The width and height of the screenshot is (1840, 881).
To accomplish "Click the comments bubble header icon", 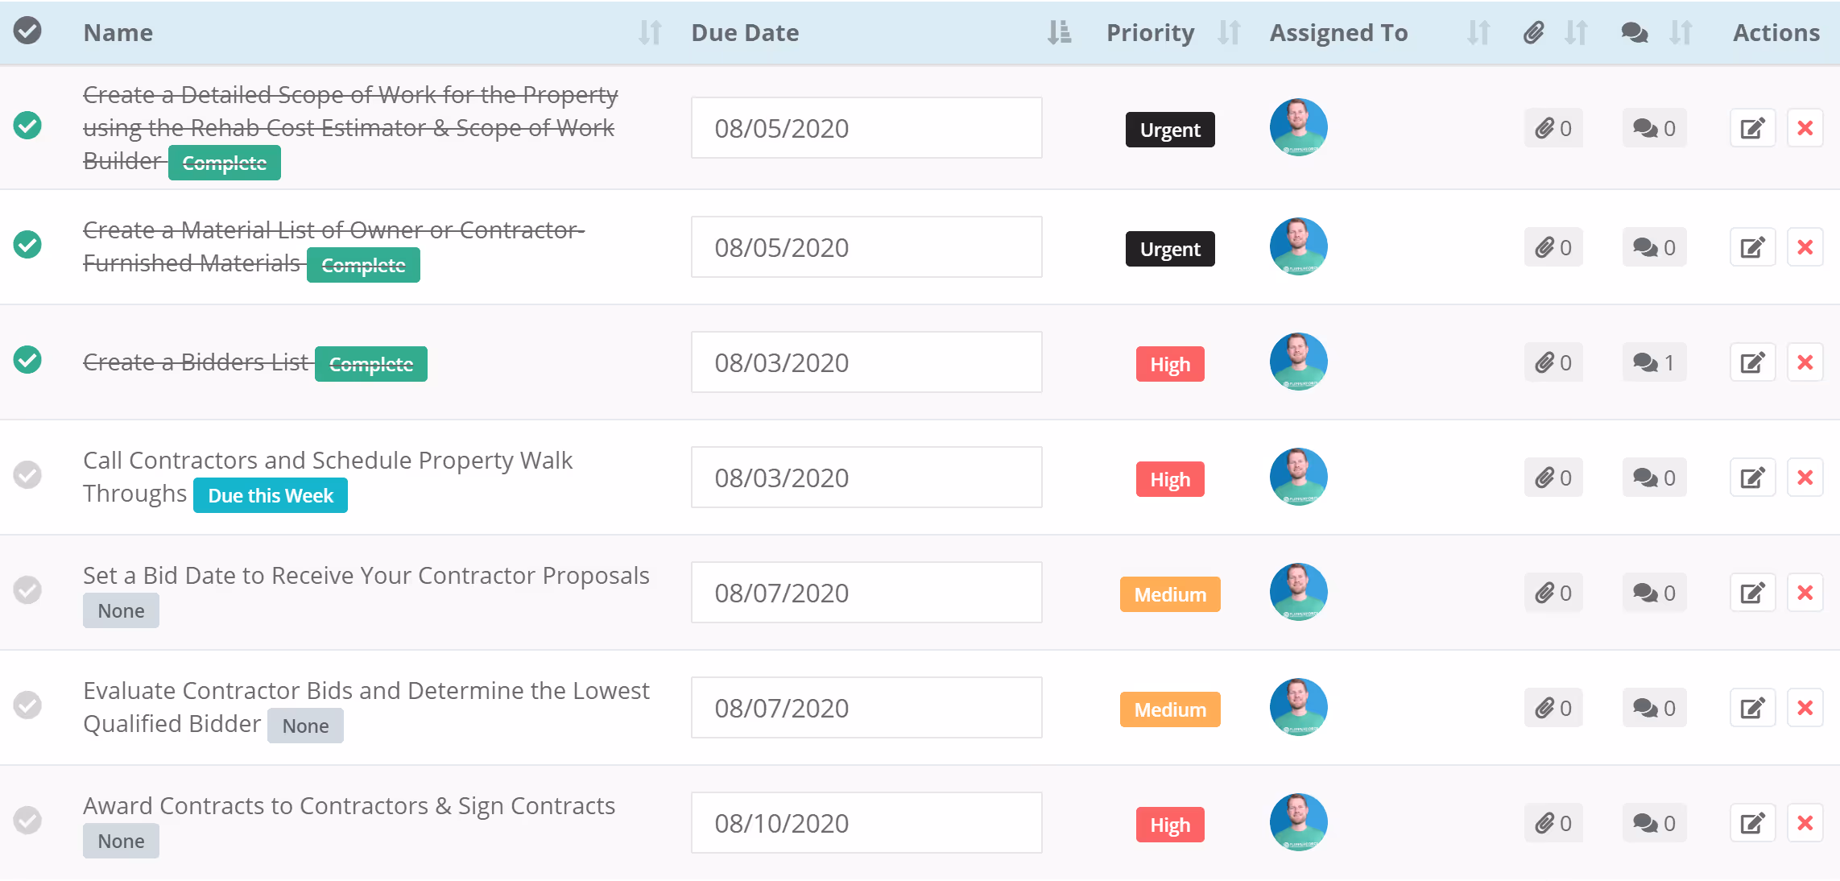I will click(1634, 32).
